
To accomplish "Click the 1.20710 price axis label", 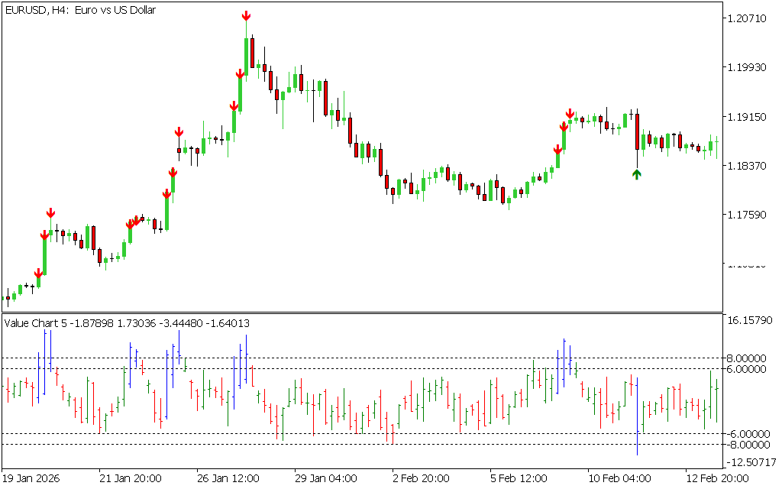I will coord(749,18).
